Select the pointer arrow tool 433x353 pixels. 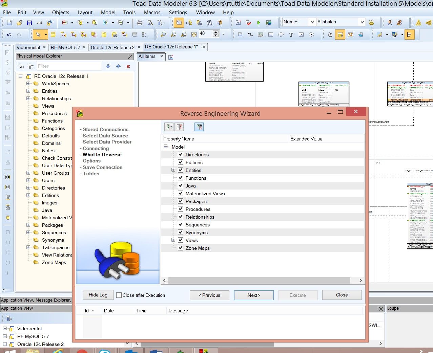click(38, 35)
